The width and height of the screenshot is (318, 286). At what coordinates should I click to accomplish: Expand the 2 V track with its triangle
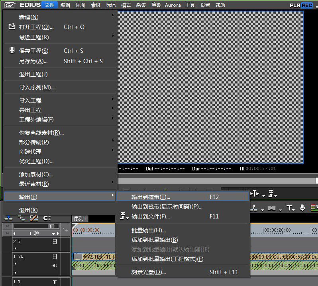[x=16, y=248]
